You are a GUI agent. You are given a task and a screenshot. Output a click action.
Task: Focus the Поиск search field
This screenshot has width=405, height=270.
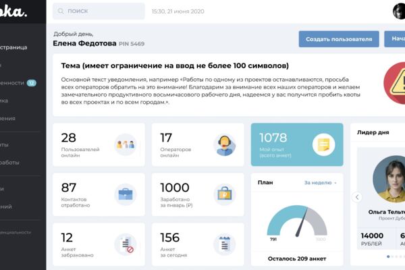click(x=99, y=11)
